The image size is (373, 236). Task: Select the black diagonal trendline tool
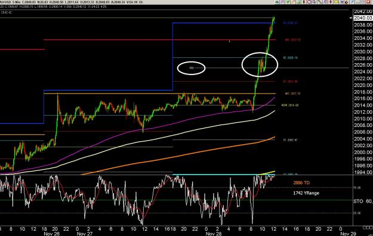click(320, 2)
